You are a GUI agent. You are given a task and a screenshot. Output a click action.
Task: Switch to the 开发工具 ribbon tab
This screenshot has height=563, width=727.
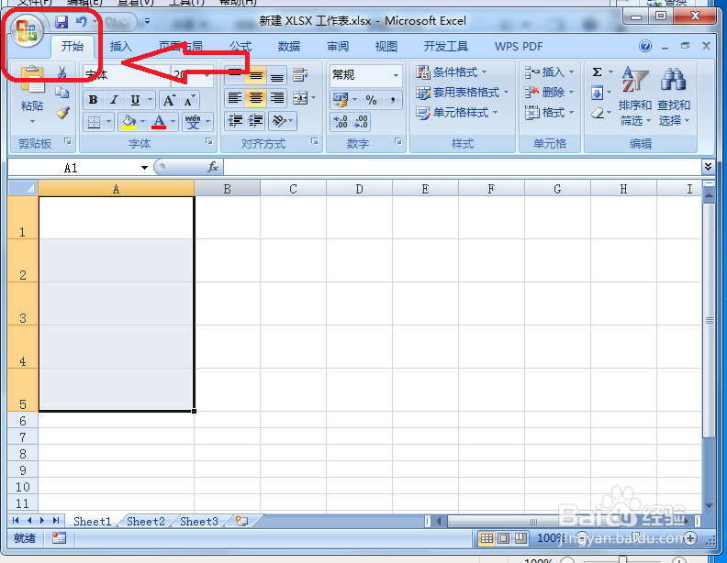446,46
